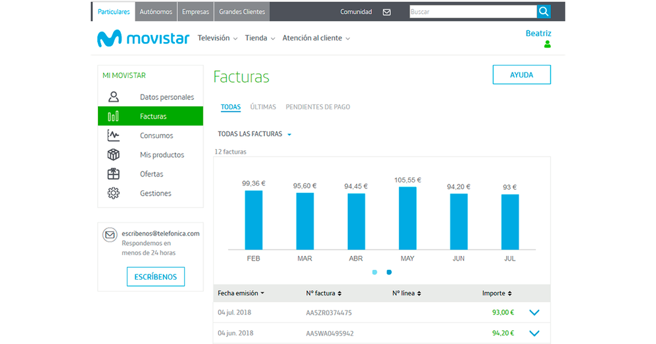The height and width of the screenshot is (344, 656).
Task: Click in the Buscar search field
Action: click(x=472, y=12)
